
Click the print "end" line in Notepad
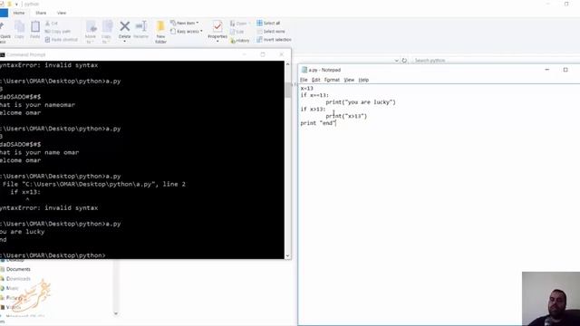click(318, 123)
